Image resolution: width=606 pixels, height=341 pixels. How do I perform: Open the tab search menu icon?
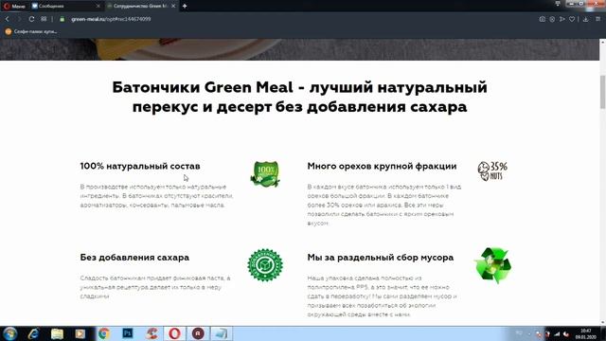(x=558, y=4)
